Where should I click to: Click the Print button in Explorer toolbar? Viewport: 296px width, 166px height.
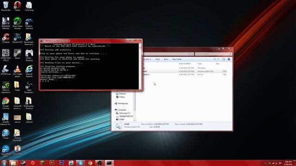(158, 59)
